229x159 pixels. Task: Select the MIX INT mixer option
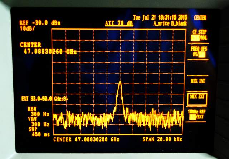click(x=198, y=81)
